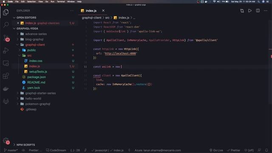Toggle the [off] status bar item
This screenshot has width=272, height=153.
pyautogui.click(x=249, y=150)
